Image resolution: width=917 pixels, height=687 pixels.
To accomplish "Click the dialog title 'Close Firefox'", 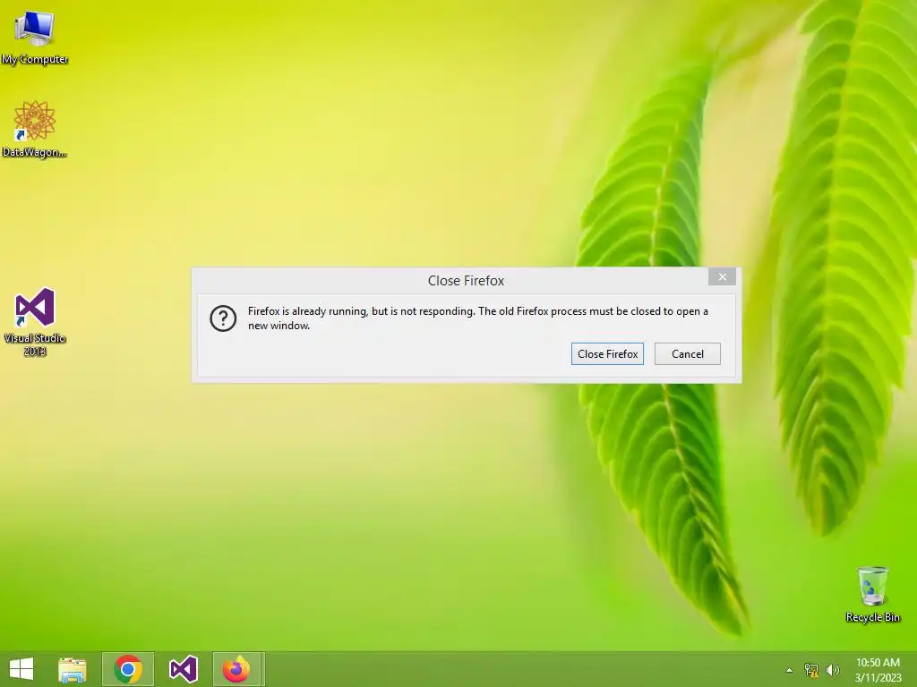I will 466,280.
